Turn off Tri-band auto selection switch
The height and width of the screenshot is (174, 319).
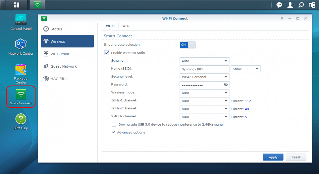pyautogui.click(x=187, y=45)
